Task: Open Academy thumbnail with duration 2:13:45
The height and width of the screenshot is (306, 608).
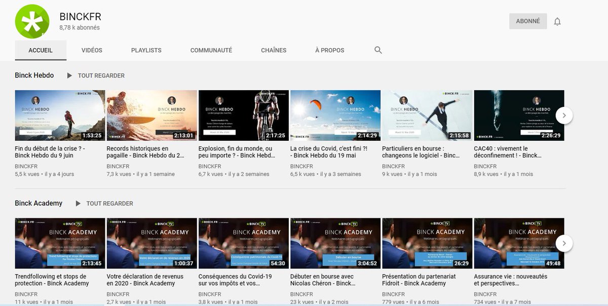Action: (x=60, y=243)
